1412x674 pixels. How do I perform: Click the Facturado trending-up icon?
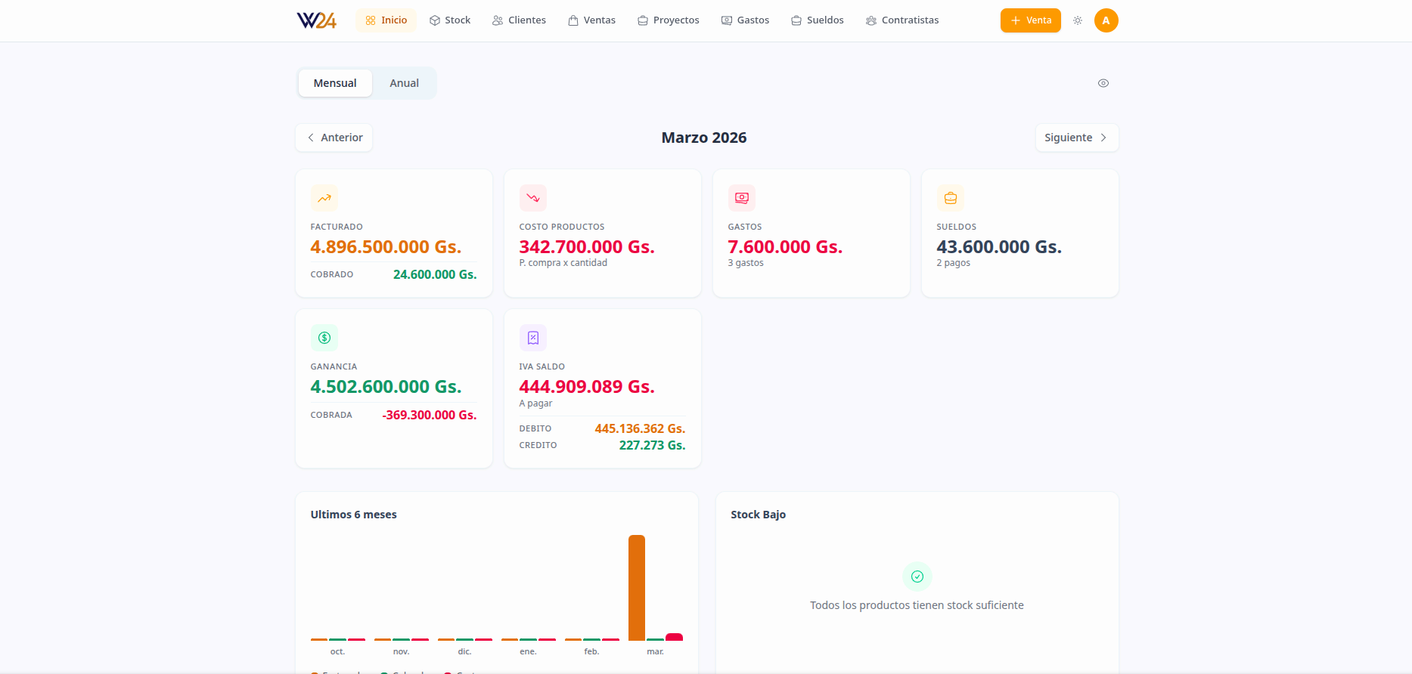324,198
